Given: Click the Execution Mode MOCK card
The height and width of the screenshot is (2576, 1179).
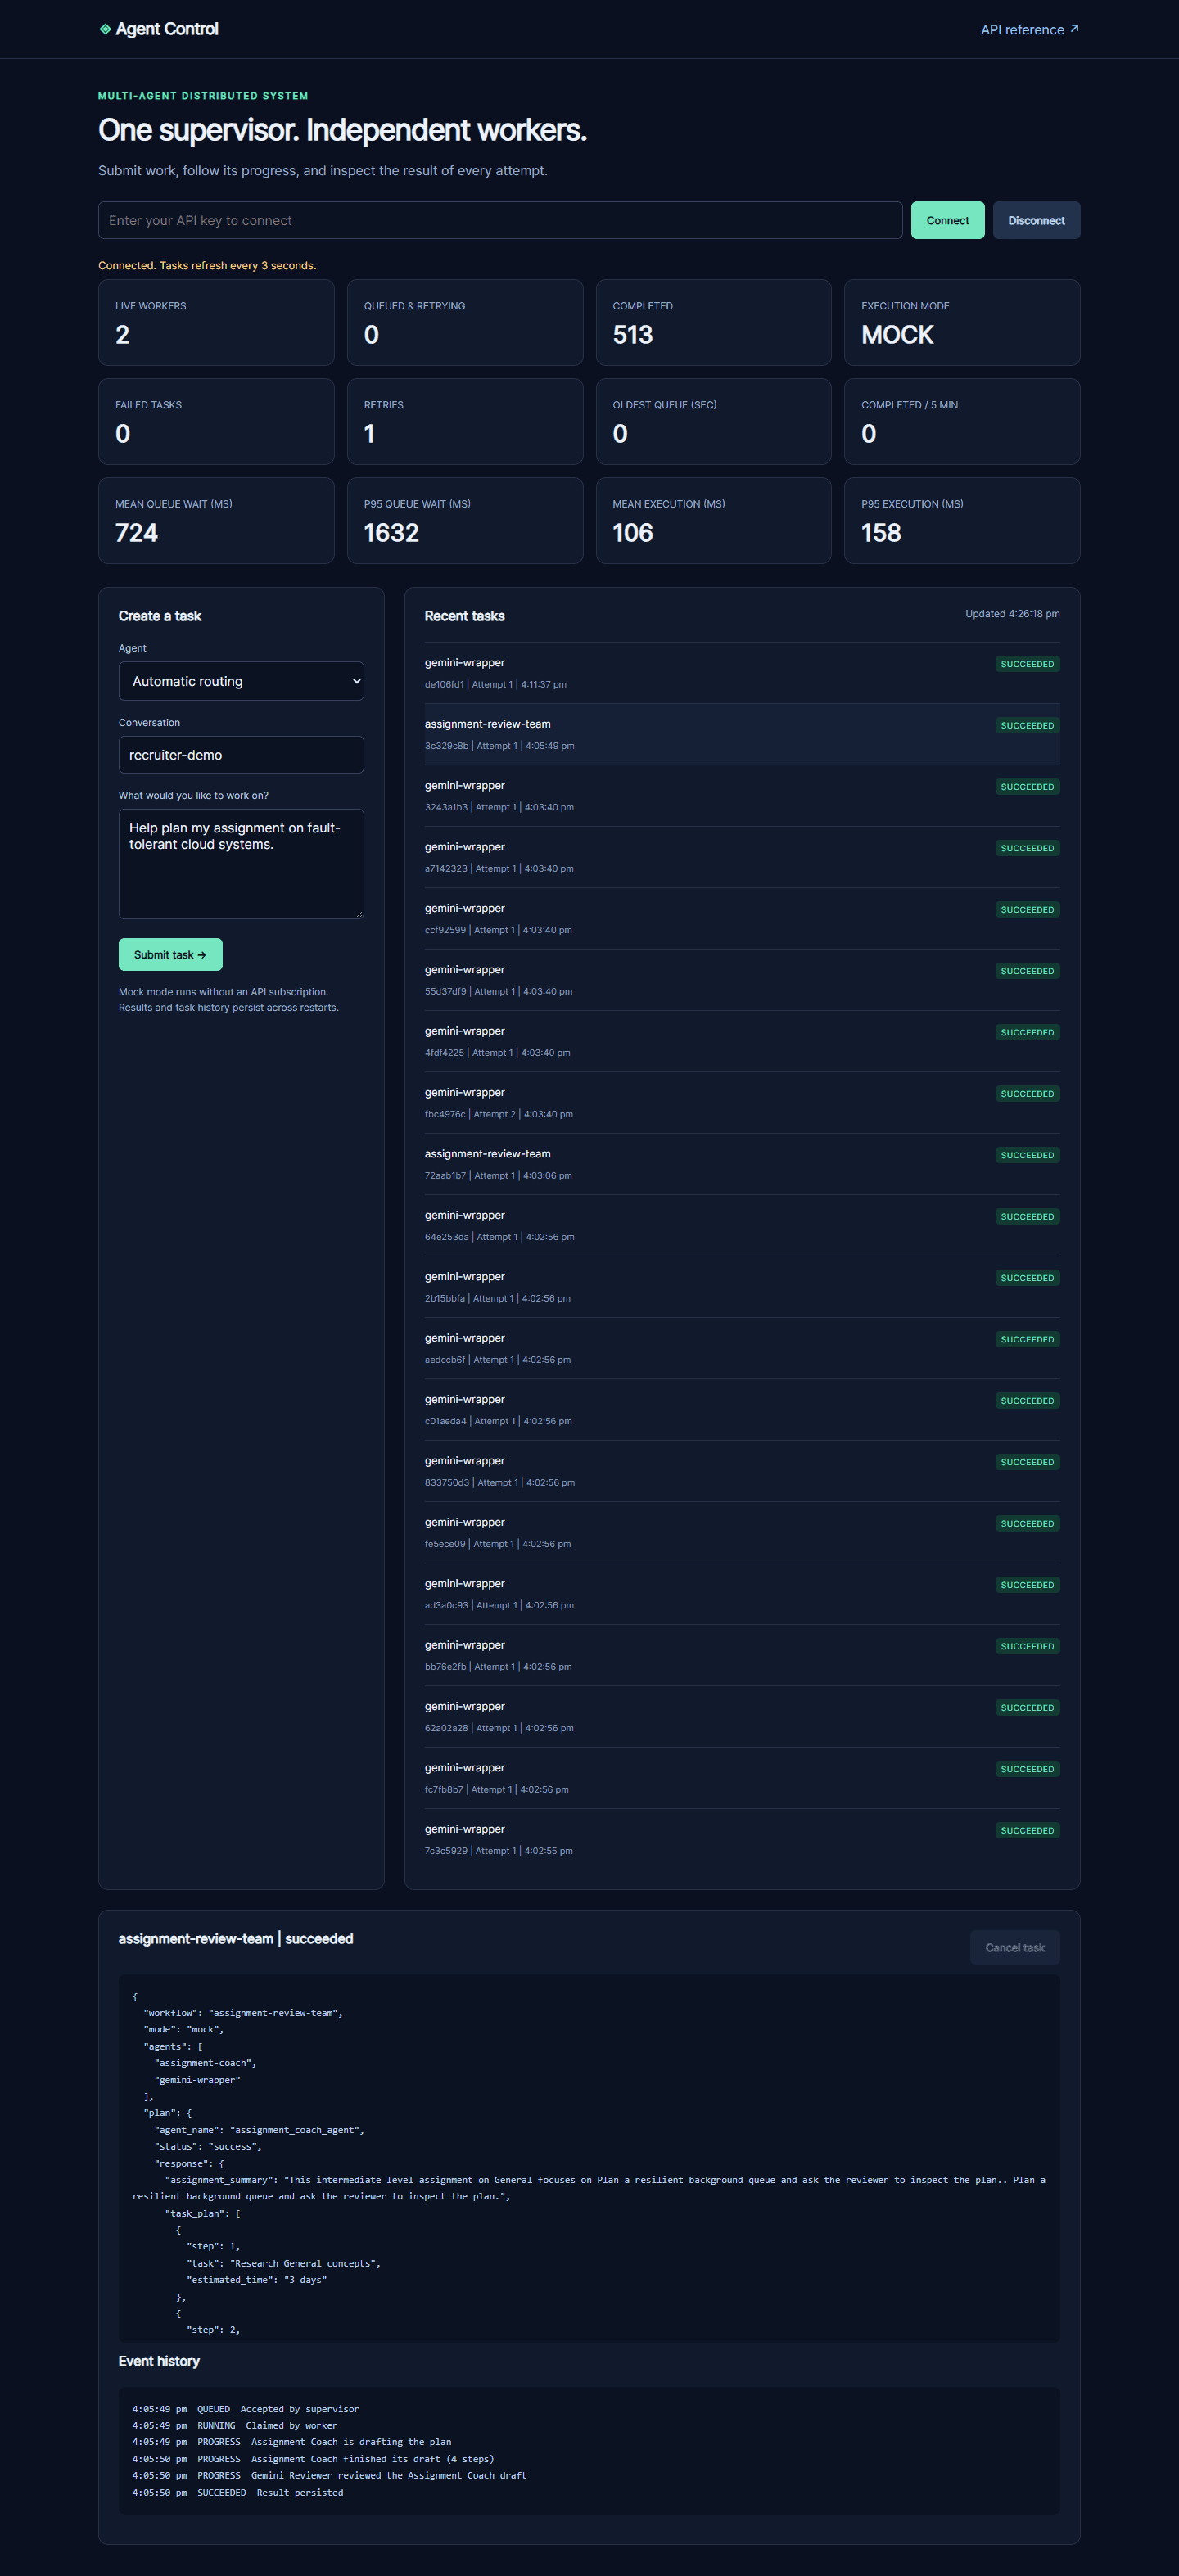Looking at the screenshot, I should point(962,322).
